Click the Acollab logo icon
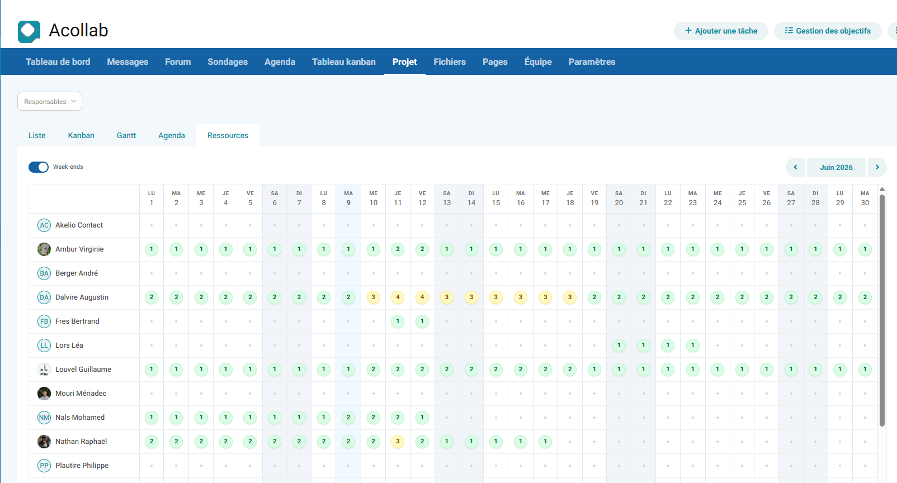Viewport: 897px width, 483px height. [29, 31]
